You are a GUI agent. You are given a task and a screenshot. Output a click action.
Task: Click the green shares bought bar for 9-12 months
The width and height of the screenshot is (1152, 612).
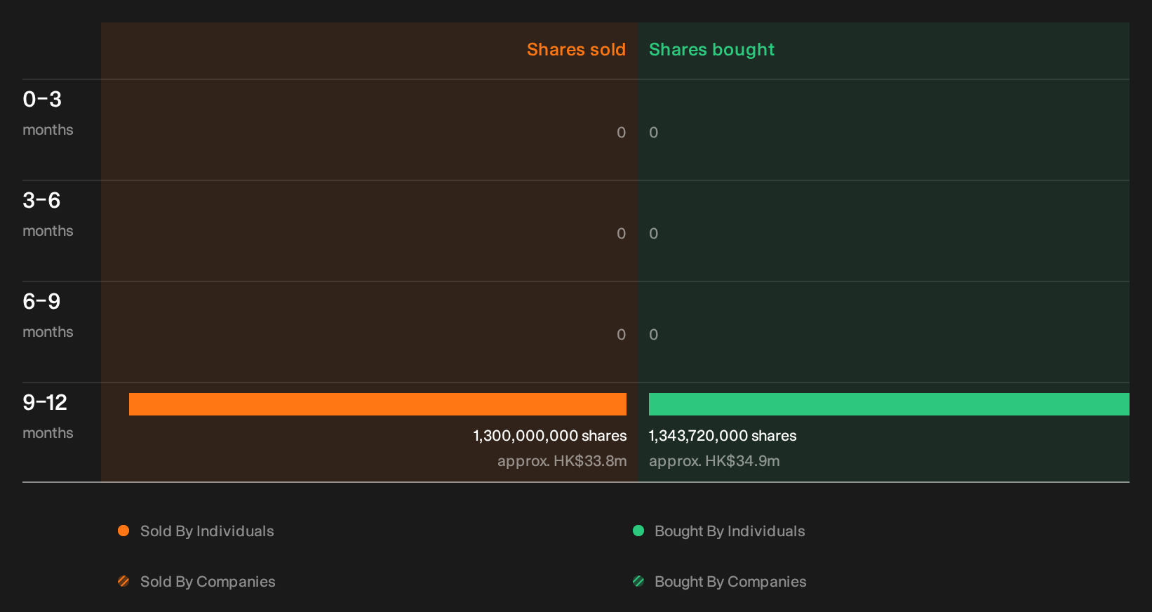tap(889, 404)
